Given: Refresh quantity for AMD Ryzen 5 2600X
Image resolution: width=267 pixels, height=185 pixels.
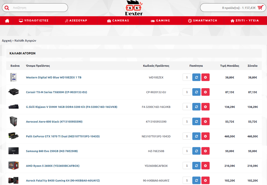Looking at the screenshot, I should tap(196, 165).
